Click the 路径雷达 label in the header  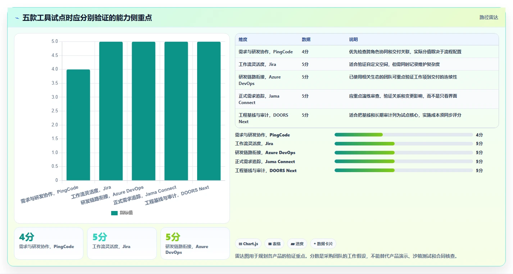[x=489, y=17]
